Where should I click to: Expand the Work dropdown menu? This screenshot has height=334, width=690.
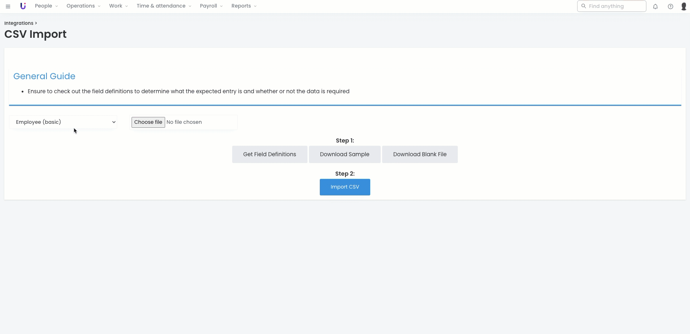[118, 6]
